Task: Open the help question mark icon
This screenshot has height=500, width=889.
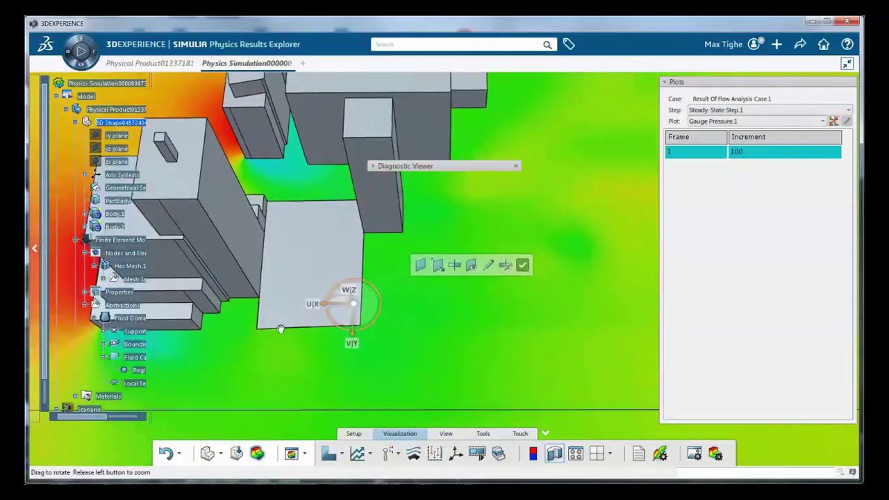Action: tap(847, 44)
